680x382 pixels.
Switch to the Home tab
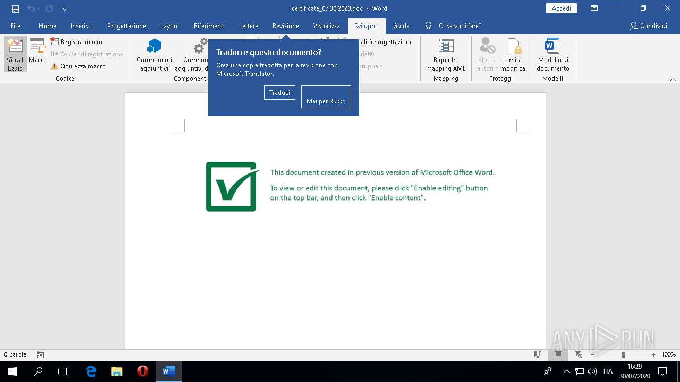tap(47, 26)
